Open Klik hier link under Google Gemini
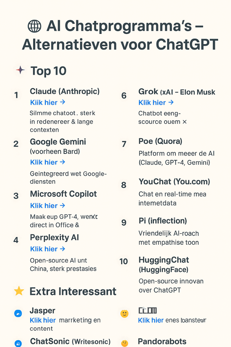Image resolution: width=231 pixels, height=347 pixels. 44,162
